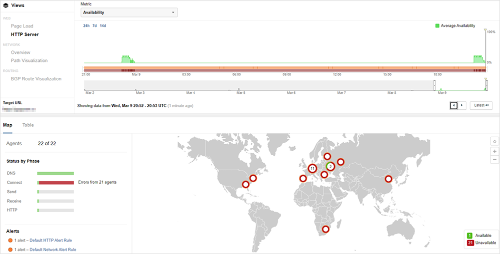Viewport: 500px width, 254px height.
Task: Go to the previous time interval arrow
Action: coord(453,105)
